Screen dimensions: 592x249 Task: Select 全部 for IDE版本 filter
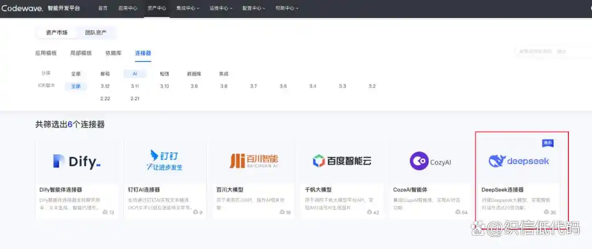pyautogui.click(x=76, y=86)
